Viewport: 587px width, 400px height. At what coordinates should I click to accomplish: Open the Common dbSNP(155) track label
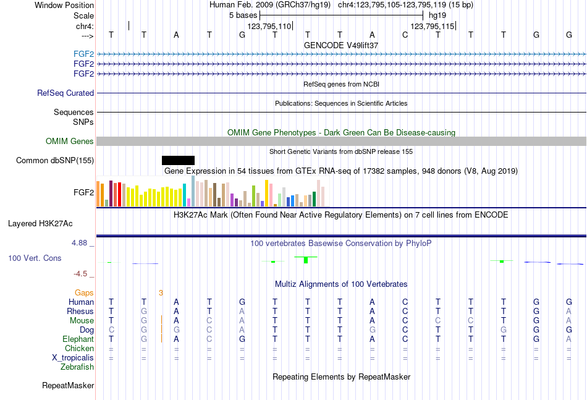(55, 160)
